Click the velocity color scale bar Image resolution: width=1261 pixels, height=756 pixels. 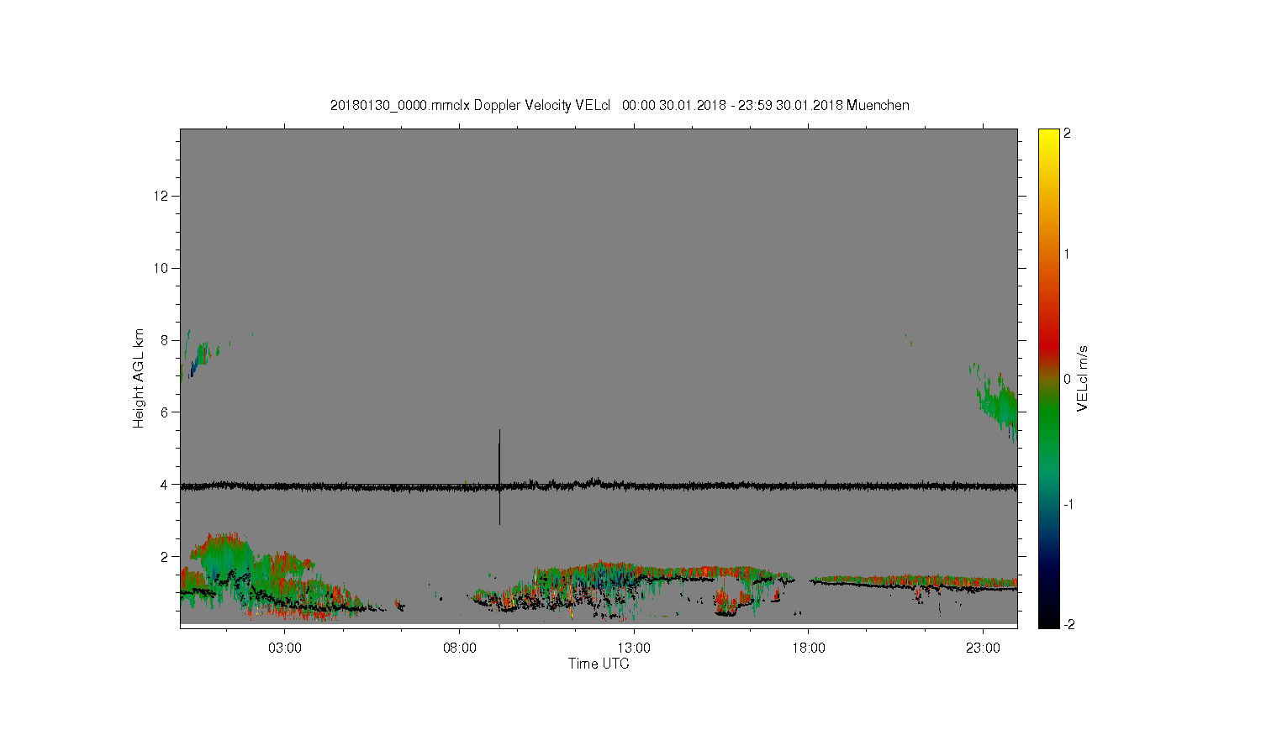pyautogui.click(x=1048, y=378)
